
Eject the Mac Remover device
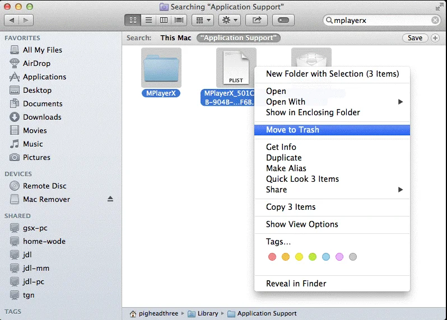pos(110,199)
